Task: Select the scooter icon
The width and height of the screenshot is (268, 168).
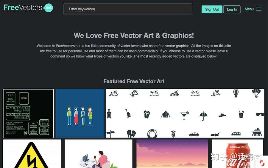Action: point(173,134)
